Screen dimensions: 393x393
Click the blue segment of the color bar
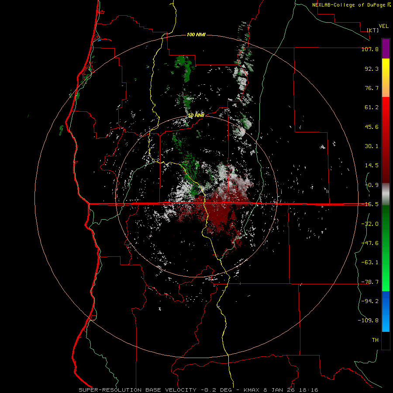tap(386, 311)
